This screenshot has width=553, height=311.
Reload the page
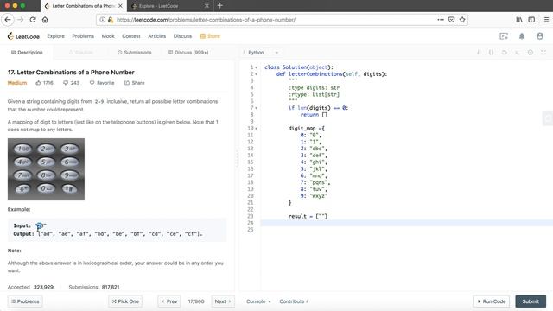click(33, 20)
